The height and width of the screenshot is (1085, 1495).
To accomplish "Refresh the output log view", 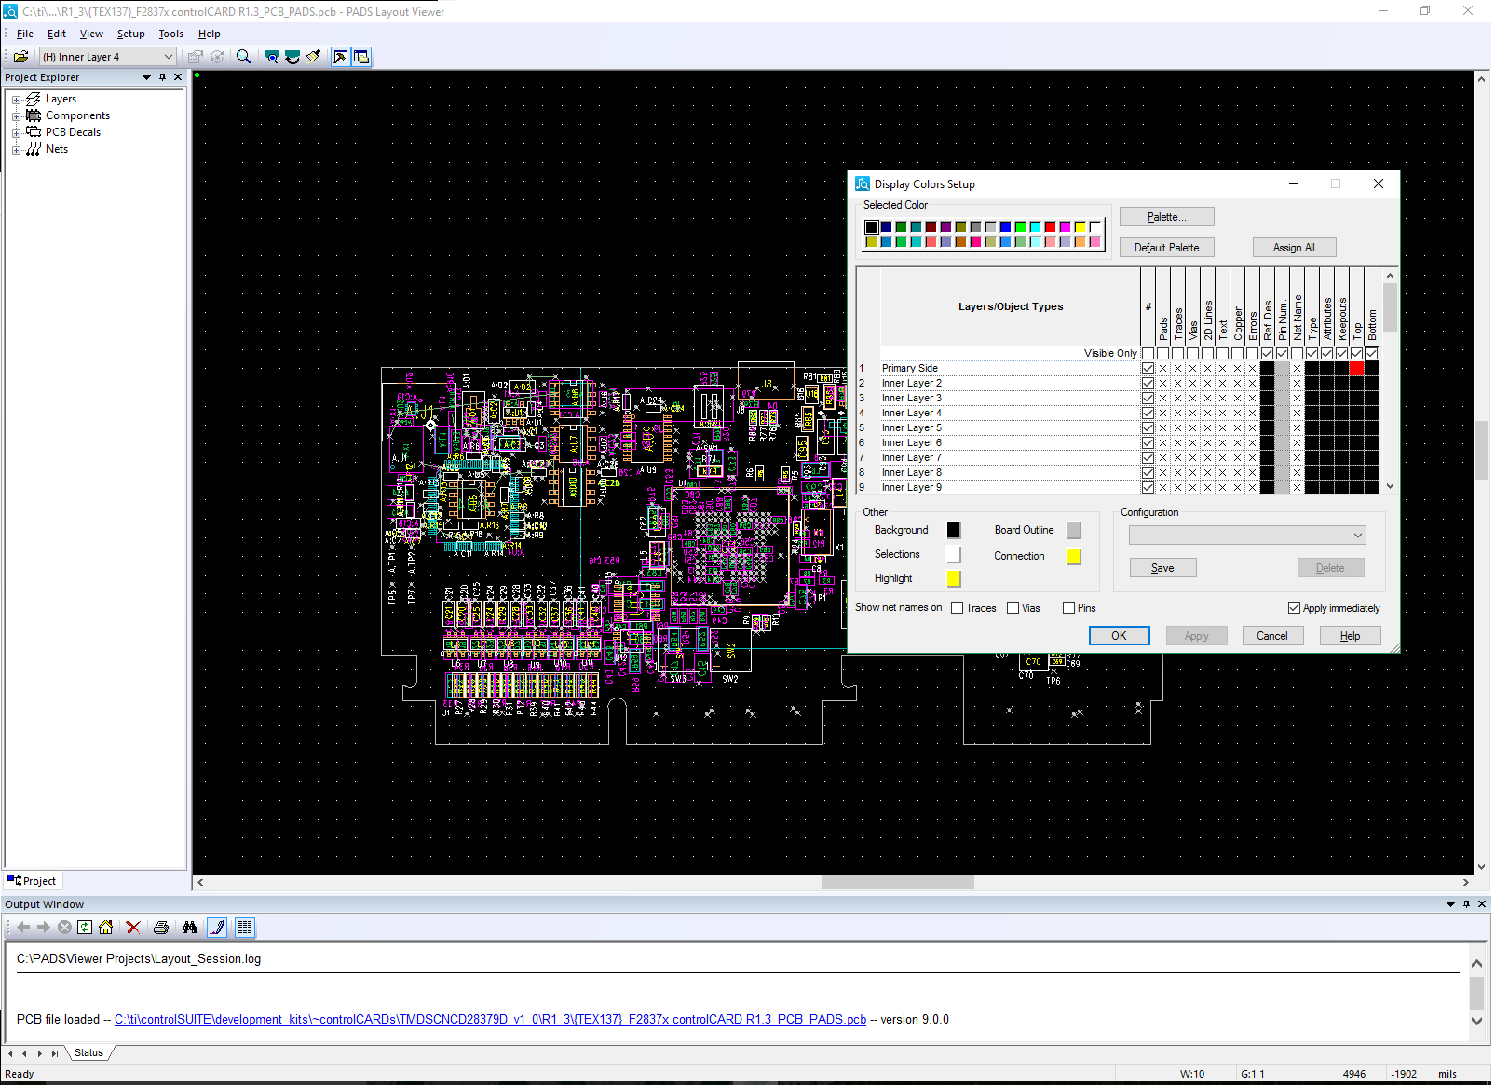I will (85, 927).
